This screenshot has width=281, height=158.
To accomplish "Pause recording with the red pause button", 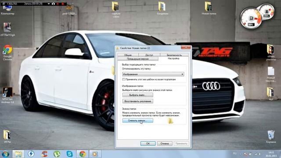I will 58,4.
